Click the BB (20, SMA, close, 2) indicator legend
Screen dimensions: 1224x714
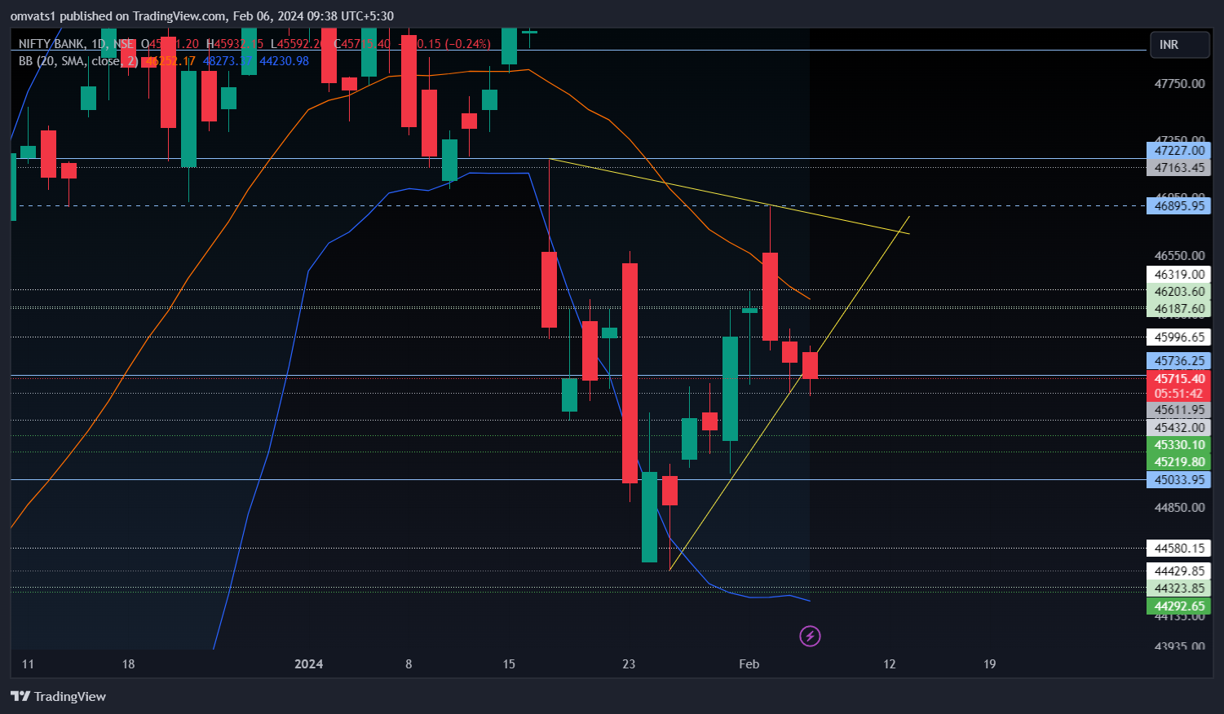coord(78,61)
